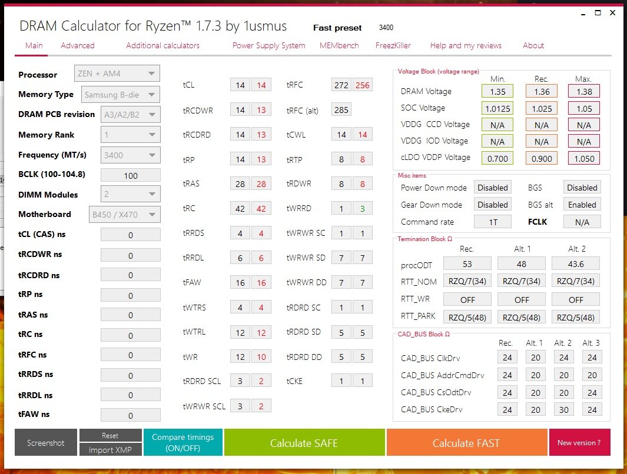Click the Import XMP button
The height and width of the screenshot is (474, 627).
(x=110, y=450)
